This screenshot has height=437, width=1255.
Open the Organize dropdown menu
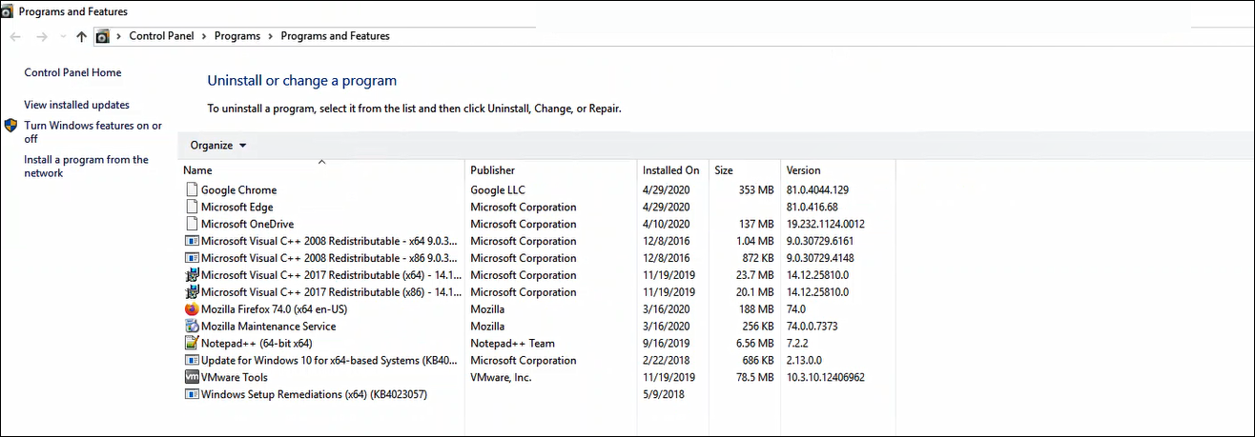tap(218, 146)
